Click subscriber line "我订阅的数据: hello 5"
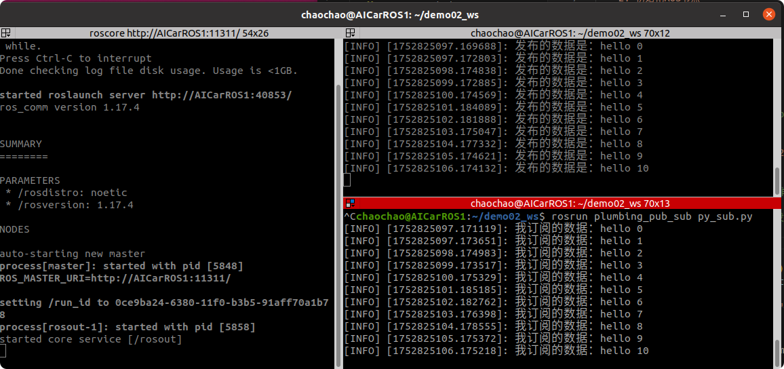Image resolution: width=784 pixels, height=369 pixels. (494, 290)
